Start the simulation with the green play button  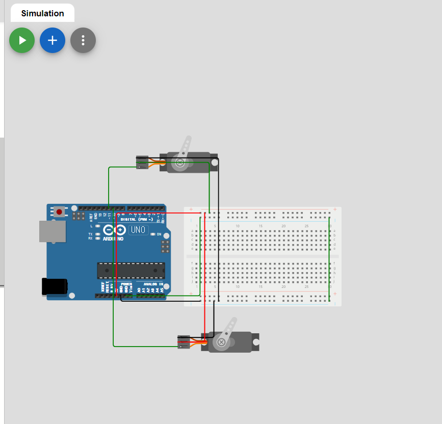coord(22,40)
